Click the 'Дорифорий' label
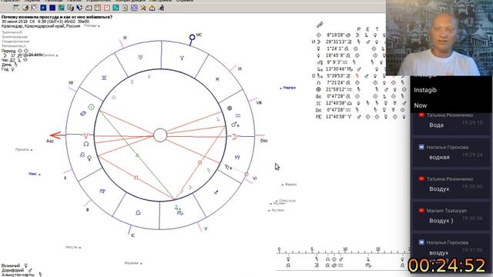Viewport: 493px width, 277px height. [12, 270]
